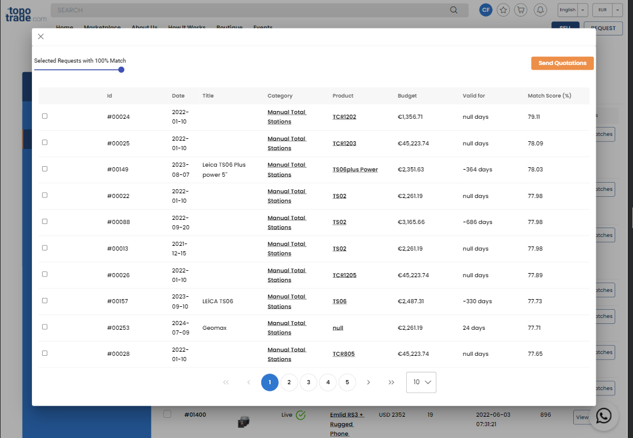Screen dimensions: 633x438
Task: Click the Id column header
Action: click(x=110, y=96)
